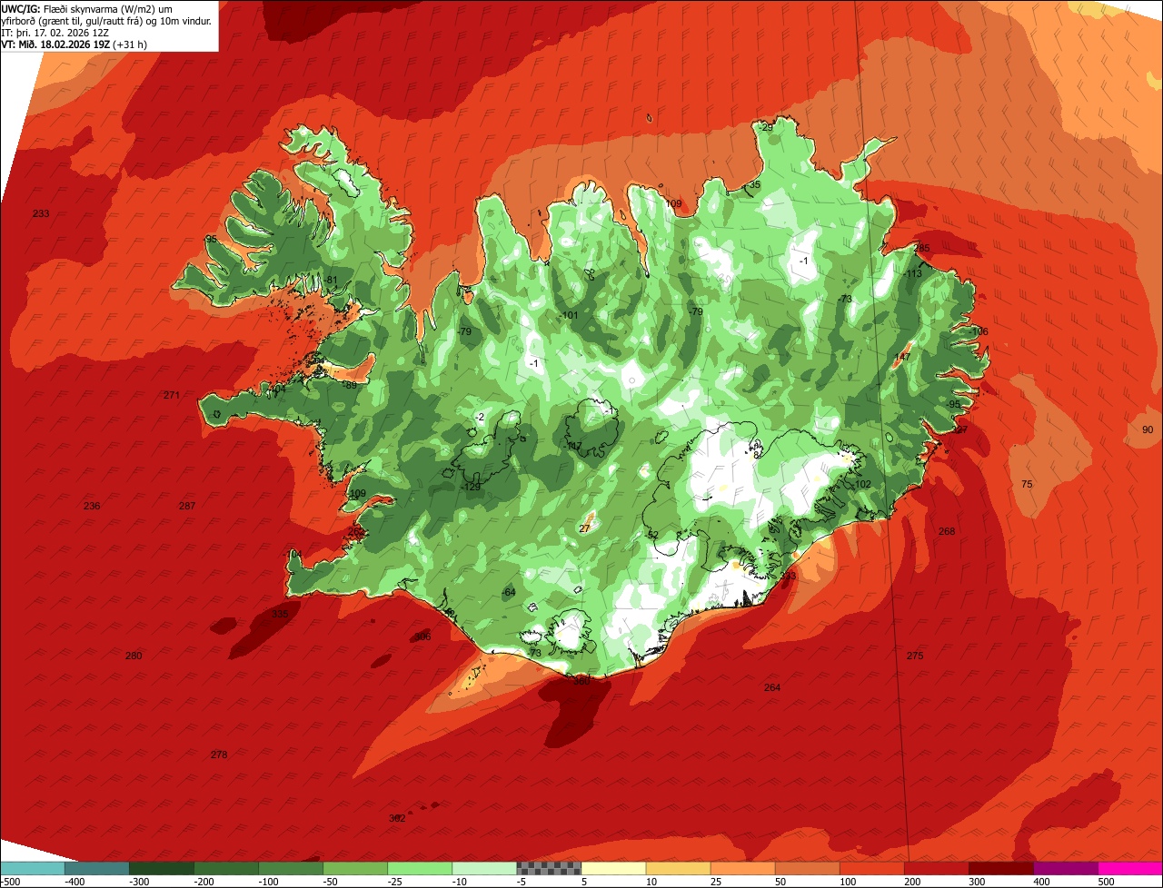The width and height of the screenshot is (1163, 888).
Task: Click the heat flux value 271 over the sea
Action: pyautogui.click(x=172, y=395)
